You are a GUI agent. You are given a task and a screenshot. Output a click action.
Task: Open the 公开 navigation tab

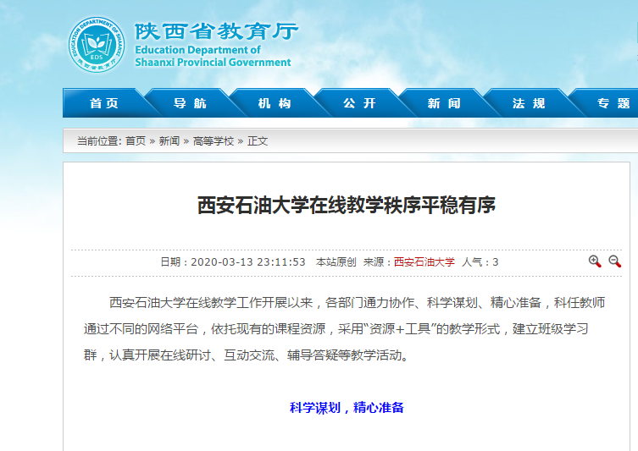[359, 103]
